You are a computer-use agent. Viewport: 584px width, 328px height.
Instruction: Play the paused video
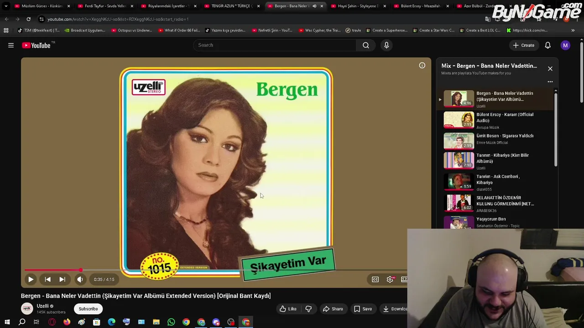tap(31, 279)
